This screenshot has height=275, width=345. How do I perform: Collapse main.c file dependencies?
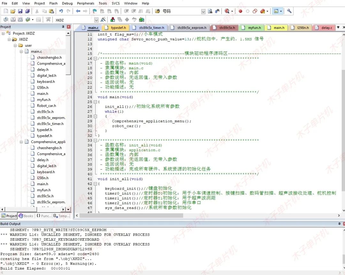pyautogui.click(x=21, y=51)
